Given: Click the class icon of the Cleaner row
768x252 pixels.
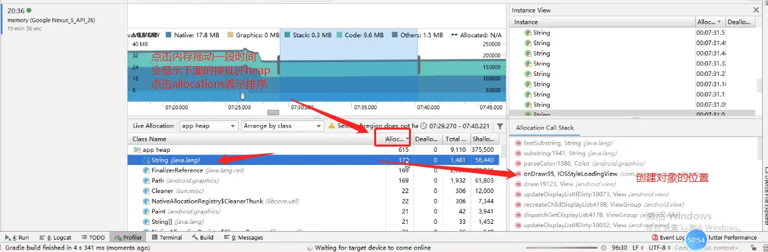Looking at the screenshot, I should (x=146, y=191).
